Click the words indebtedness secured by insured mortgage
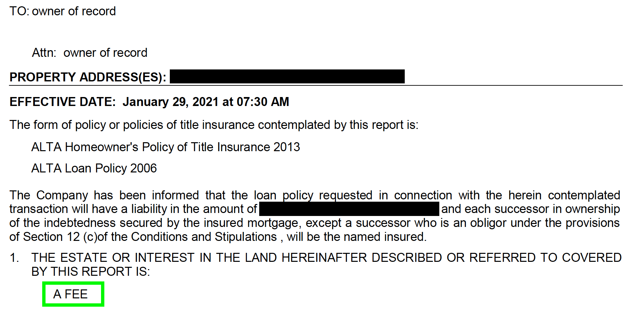The width and height of the screenshot is (642, 309). point(172,223)
